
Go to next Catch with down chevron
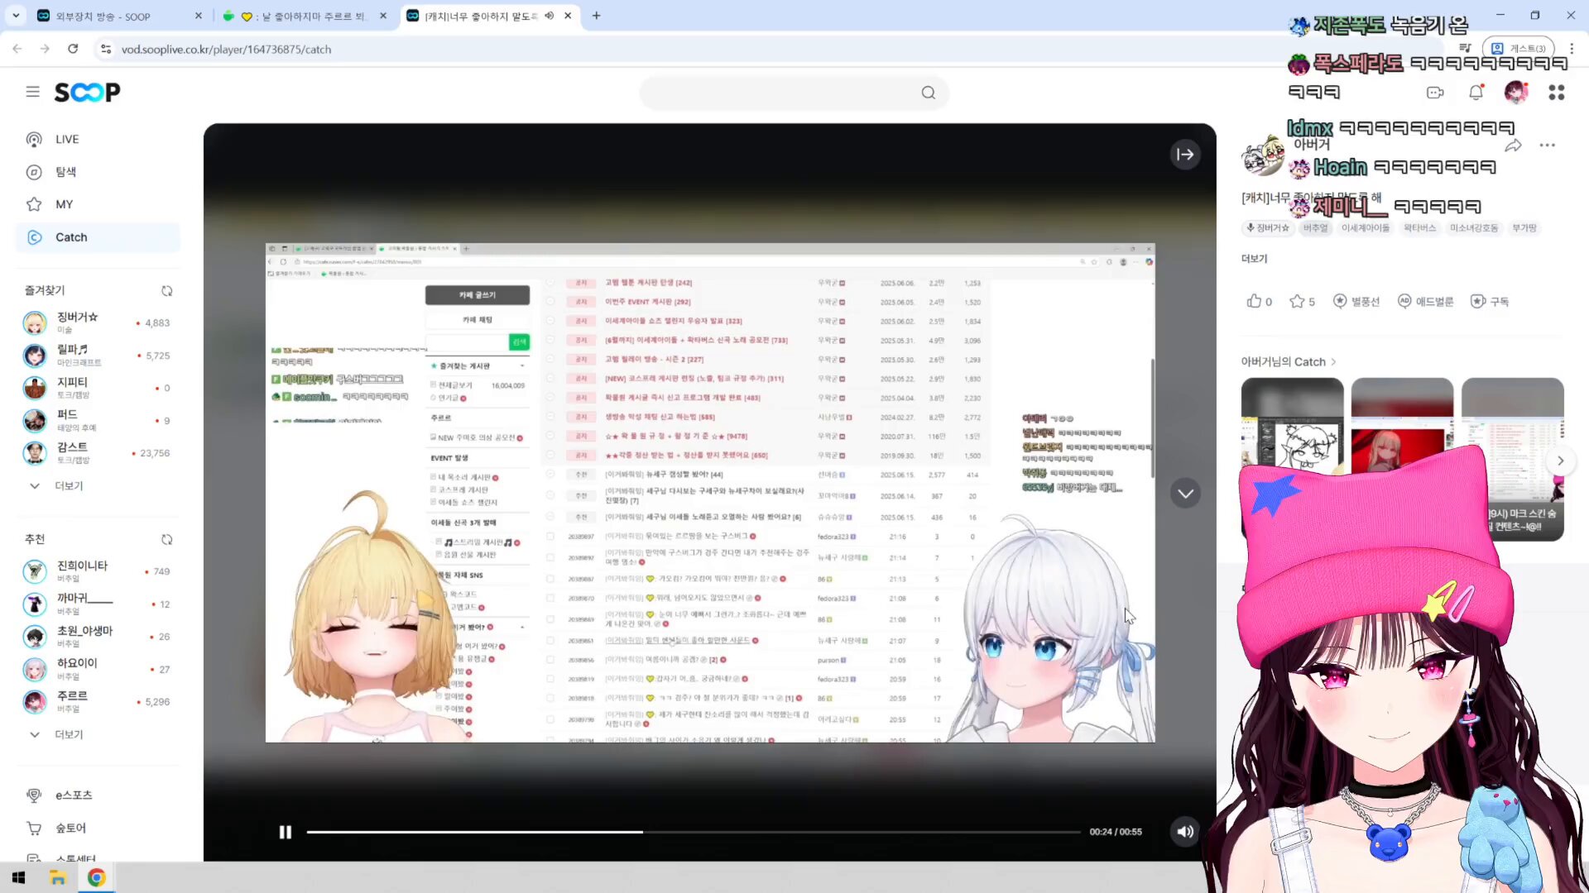1185,494
